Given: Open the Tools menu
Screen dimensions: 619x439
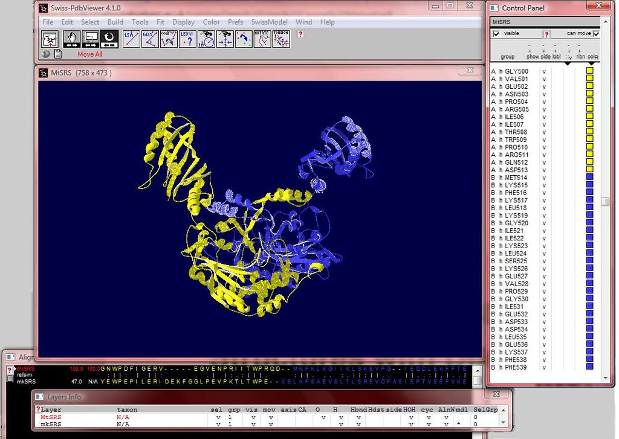Looking at the screenshot, I should [x=140, y=22].
